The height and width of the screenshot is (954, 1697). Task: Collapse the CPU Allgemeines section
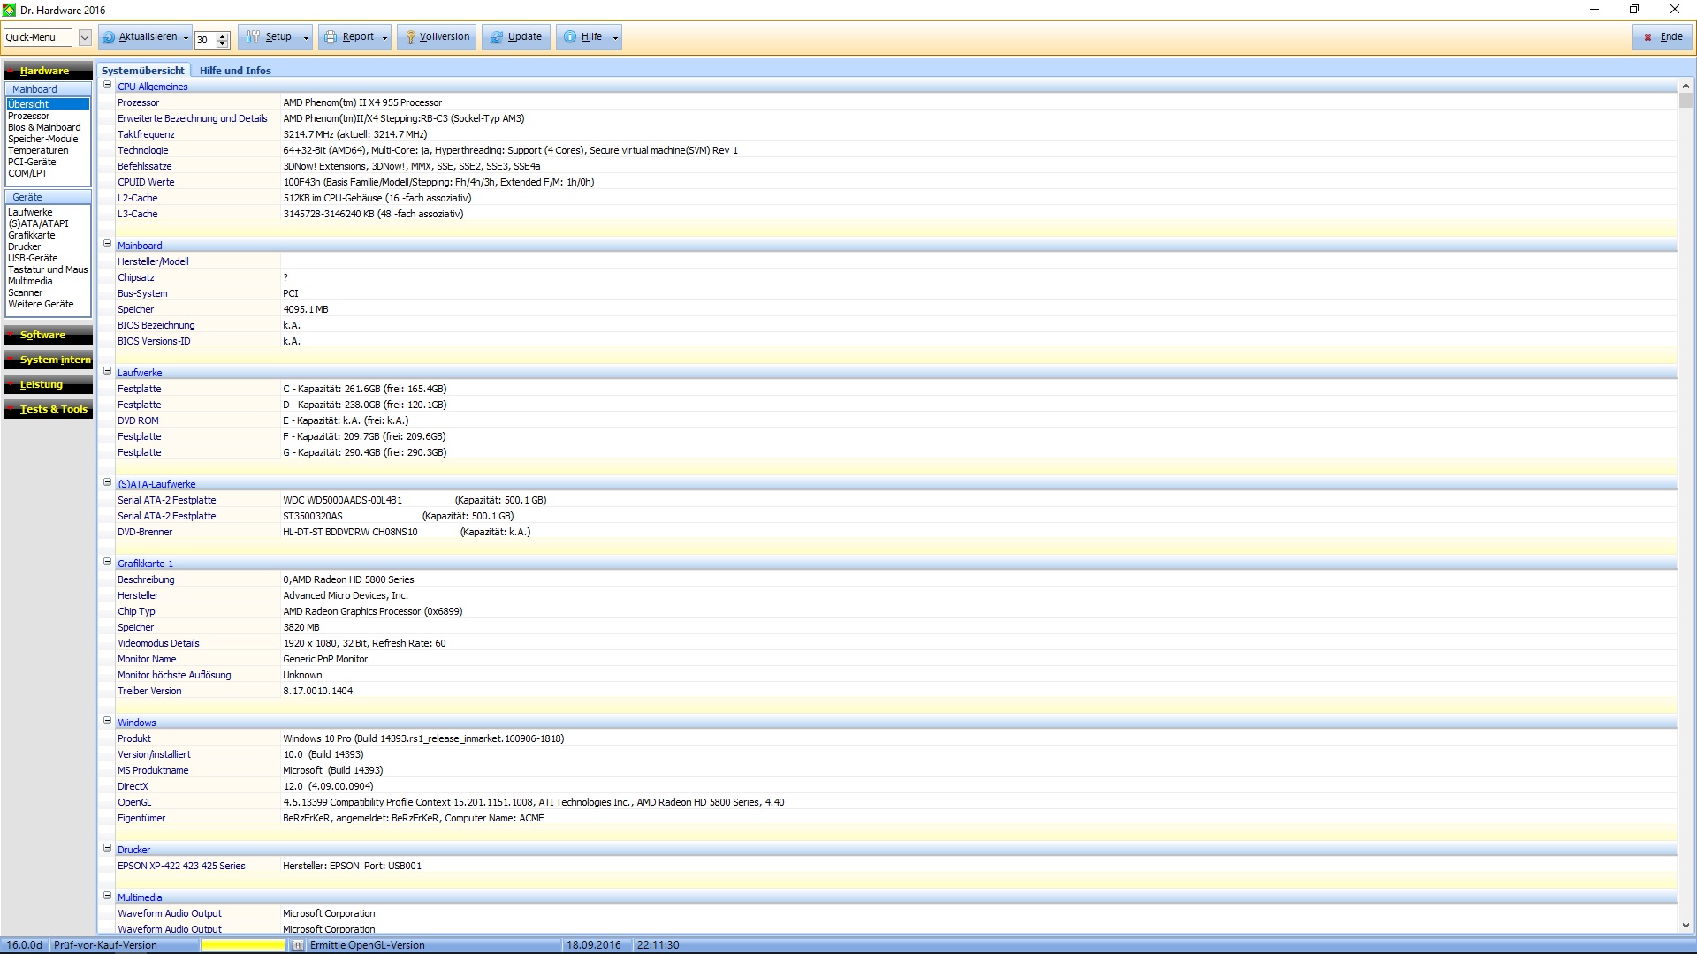pos(108,86)
